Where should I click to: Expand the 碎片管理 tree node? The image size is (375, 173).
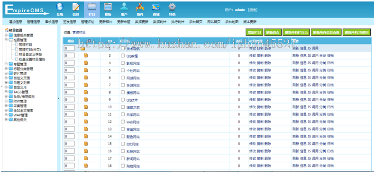click(x=6, y=73)
